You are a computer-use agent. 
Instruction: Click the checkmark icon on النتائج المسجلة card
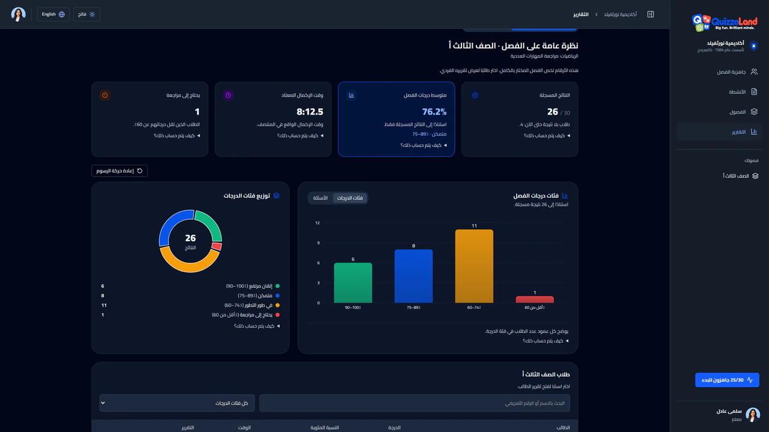click(475, 95)
